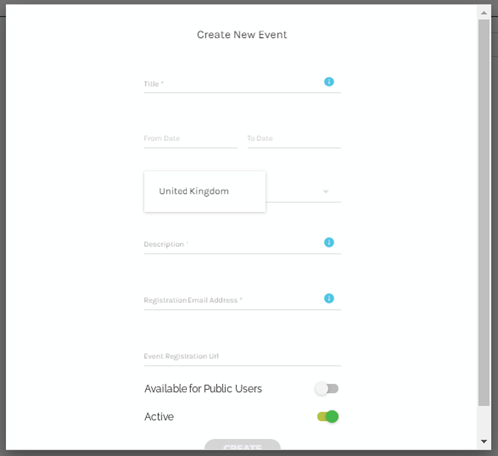This screenshot has height=456, width=498.
Task: Click the info icon beside Title field
Action: [x=329, y=82]
